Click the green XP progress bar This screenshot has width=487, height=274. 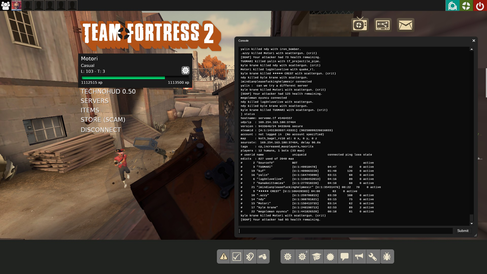[123, 78]
